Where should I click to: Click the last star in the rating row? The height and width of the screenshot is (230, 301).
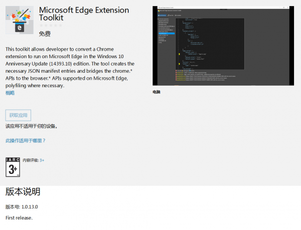(x=60, y=25)
